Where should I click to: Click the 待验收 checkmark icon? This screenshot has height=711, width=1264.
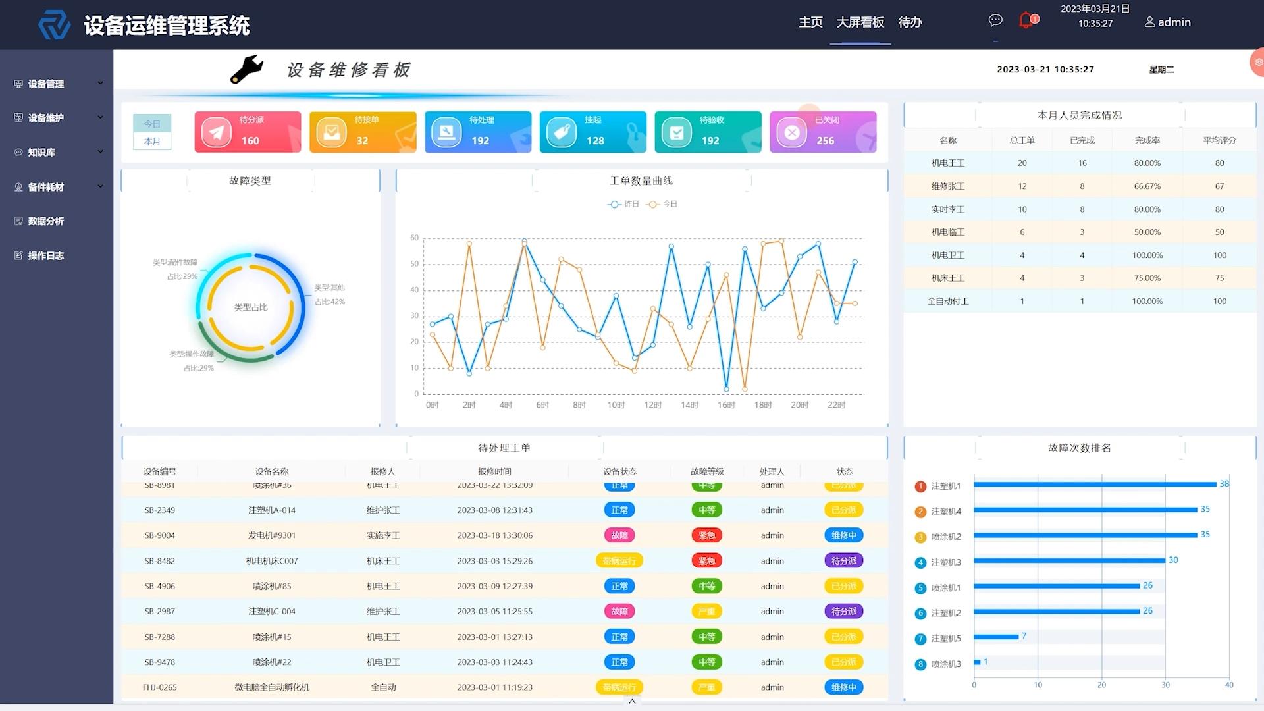click(x=676, y=132)
